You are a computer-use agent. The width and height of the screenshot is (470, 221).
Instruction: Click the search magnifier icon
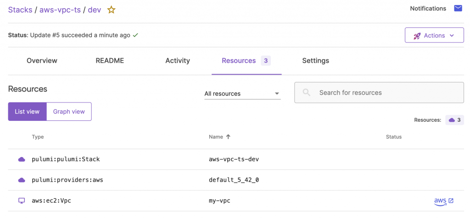tap(307, 93)
